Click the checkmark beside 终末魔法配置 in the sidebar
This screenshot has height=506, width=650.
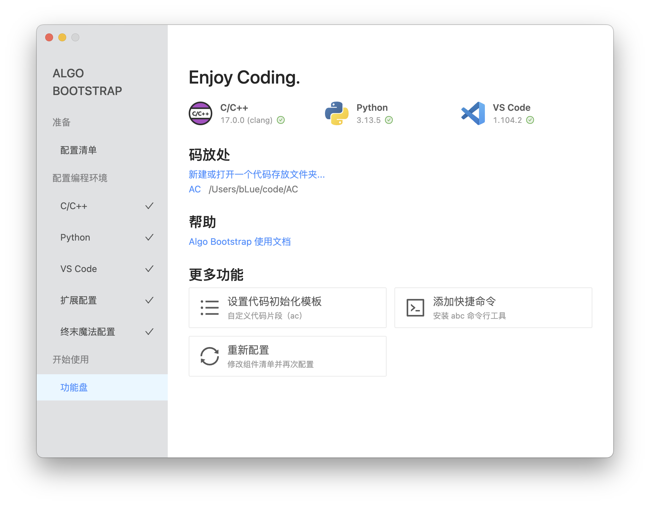pos(149,332)
